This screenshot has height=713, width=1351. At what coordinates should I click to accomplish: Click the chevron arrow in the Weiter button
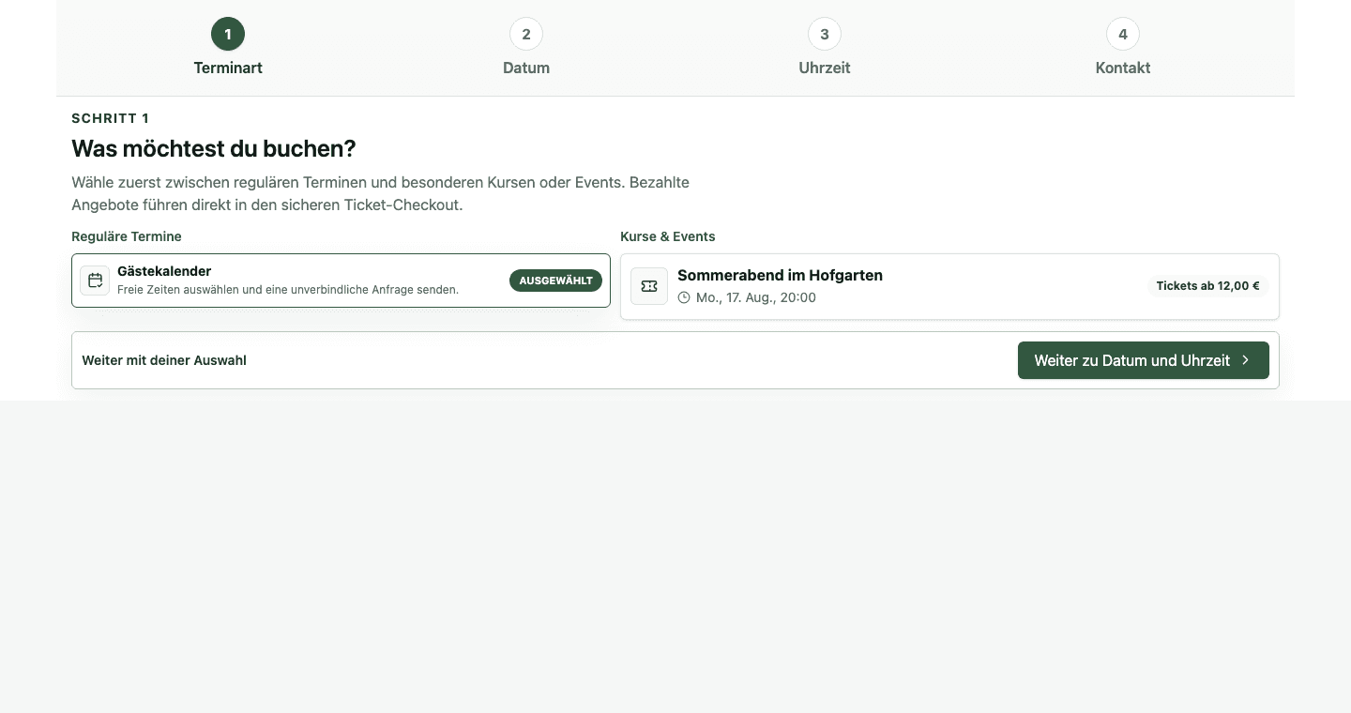(x=1245, y=360)
